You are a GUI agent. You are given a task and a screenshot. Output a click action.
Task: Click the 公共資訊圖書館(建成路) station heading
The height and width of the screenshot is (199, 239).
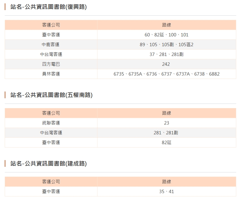[48, 164]
